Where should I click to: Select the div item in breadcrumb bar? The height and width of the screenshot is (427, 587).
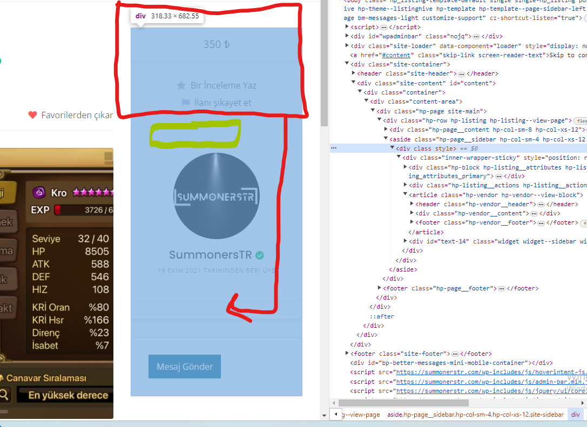pos(575,414)
